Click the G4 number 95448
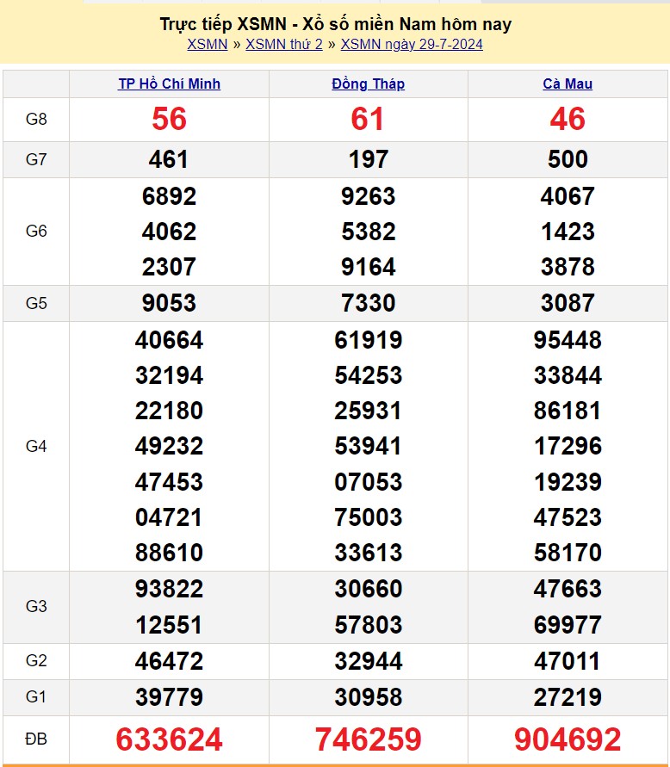Screen dimensions: 670x767 (x=568, y=340)
